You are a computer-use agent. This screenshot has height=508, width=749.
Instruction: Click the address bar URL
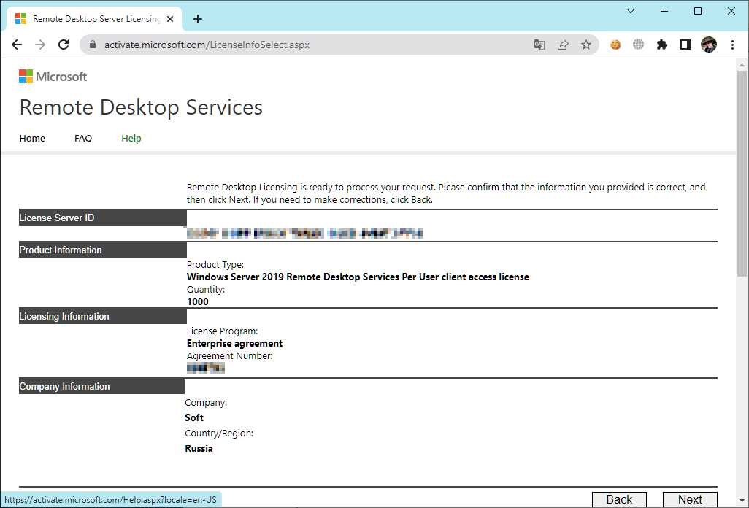(x=207, y=45)
